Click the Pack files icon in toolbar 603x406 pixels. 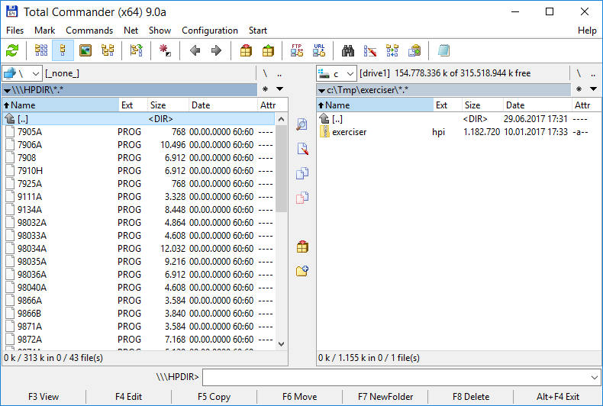pyautogui.click(x=246, y=50)
